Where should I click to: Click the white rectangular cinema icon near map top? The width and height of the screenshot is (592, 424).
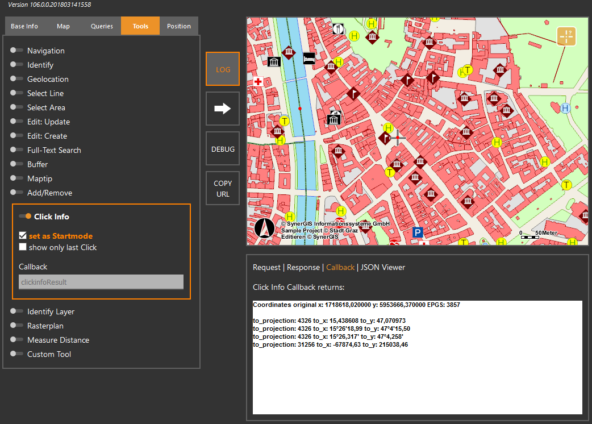(308, 58)
